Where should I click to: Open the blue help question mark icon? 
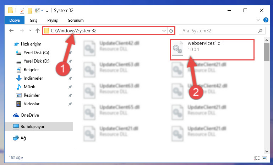tap(266, 20)
